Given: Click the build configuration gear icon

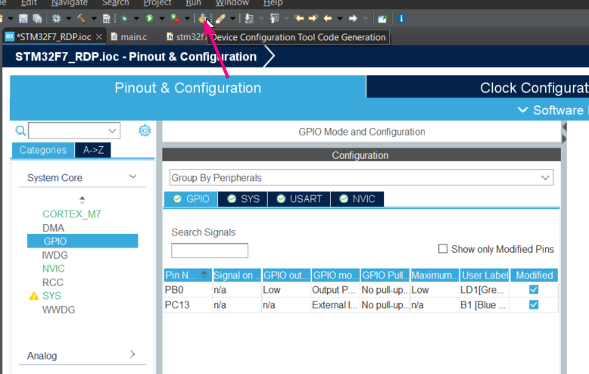Looking at the screenshot, I should pyautogui.click(x=56, y=18).
